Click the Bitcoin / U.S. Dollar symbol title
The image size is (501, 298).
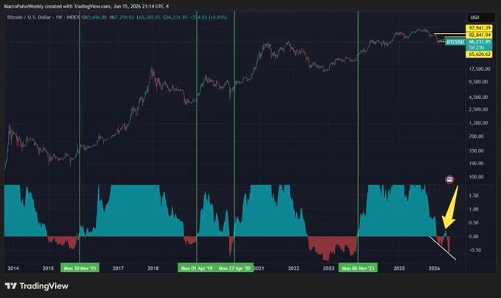coord(29,17)
